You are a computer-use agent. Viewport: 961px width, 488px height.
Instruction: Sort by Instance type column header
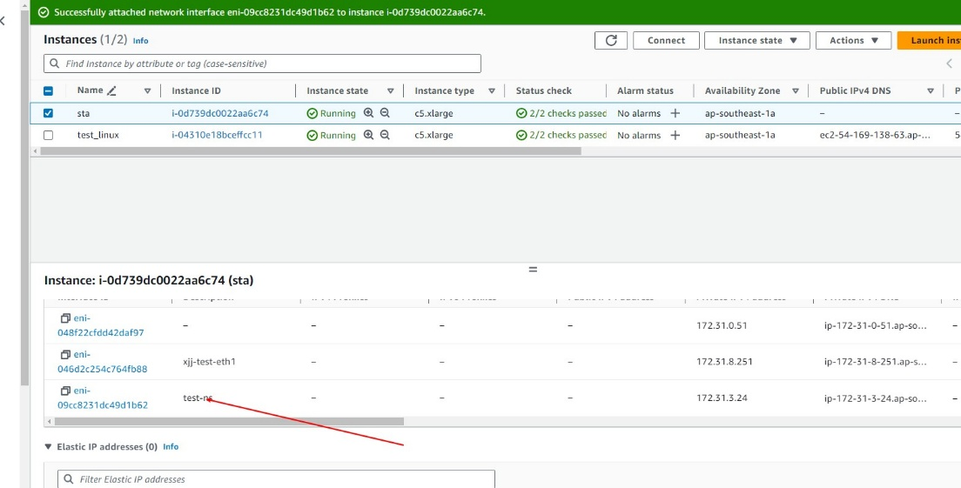pyautogui.click(x=444, y=90)
